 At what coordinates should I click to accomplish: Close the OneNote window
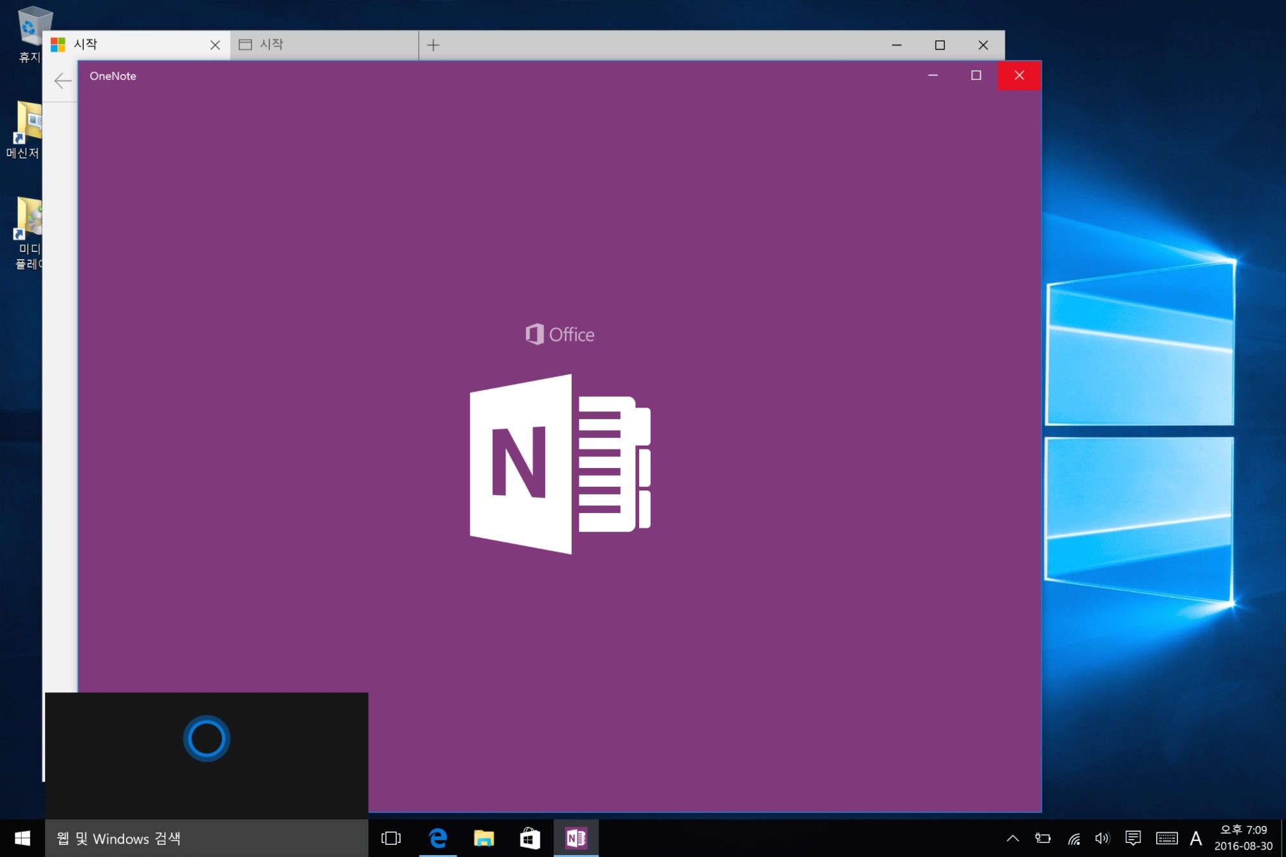1019,75
